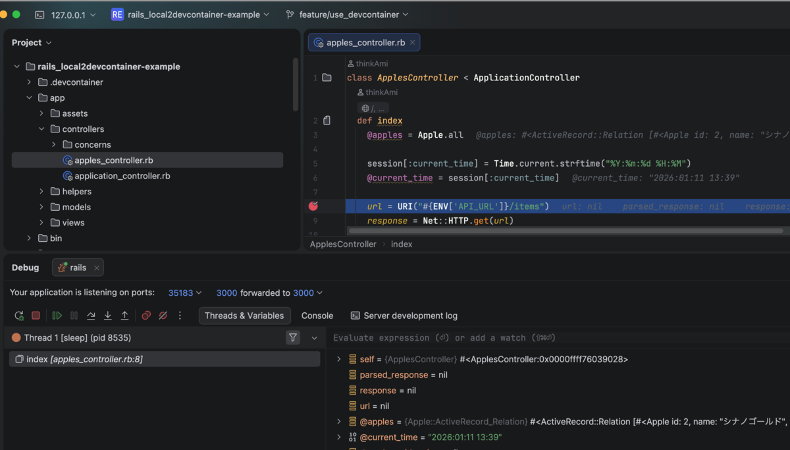Click the terminal icon beside 127.0.0.1
Viewport: 790px width, 450px height.
(40, 14)
